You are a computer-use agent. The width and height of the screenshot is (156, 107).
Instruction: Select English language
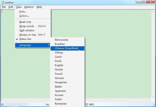[x=67, y=65]
